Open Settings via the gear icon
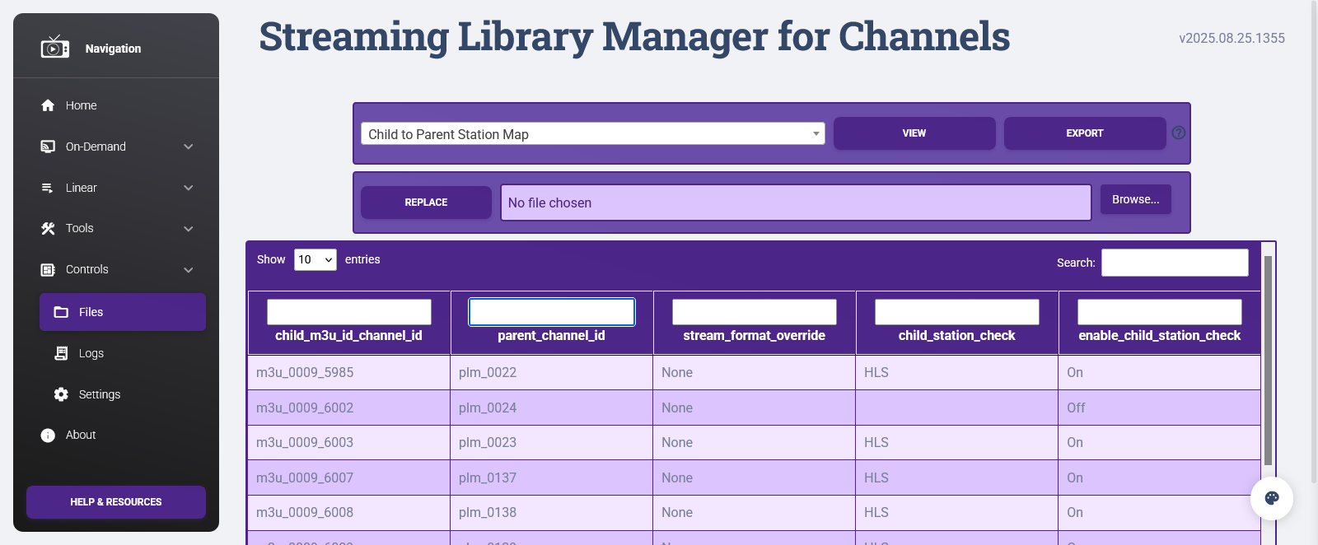 click(61, 394)
